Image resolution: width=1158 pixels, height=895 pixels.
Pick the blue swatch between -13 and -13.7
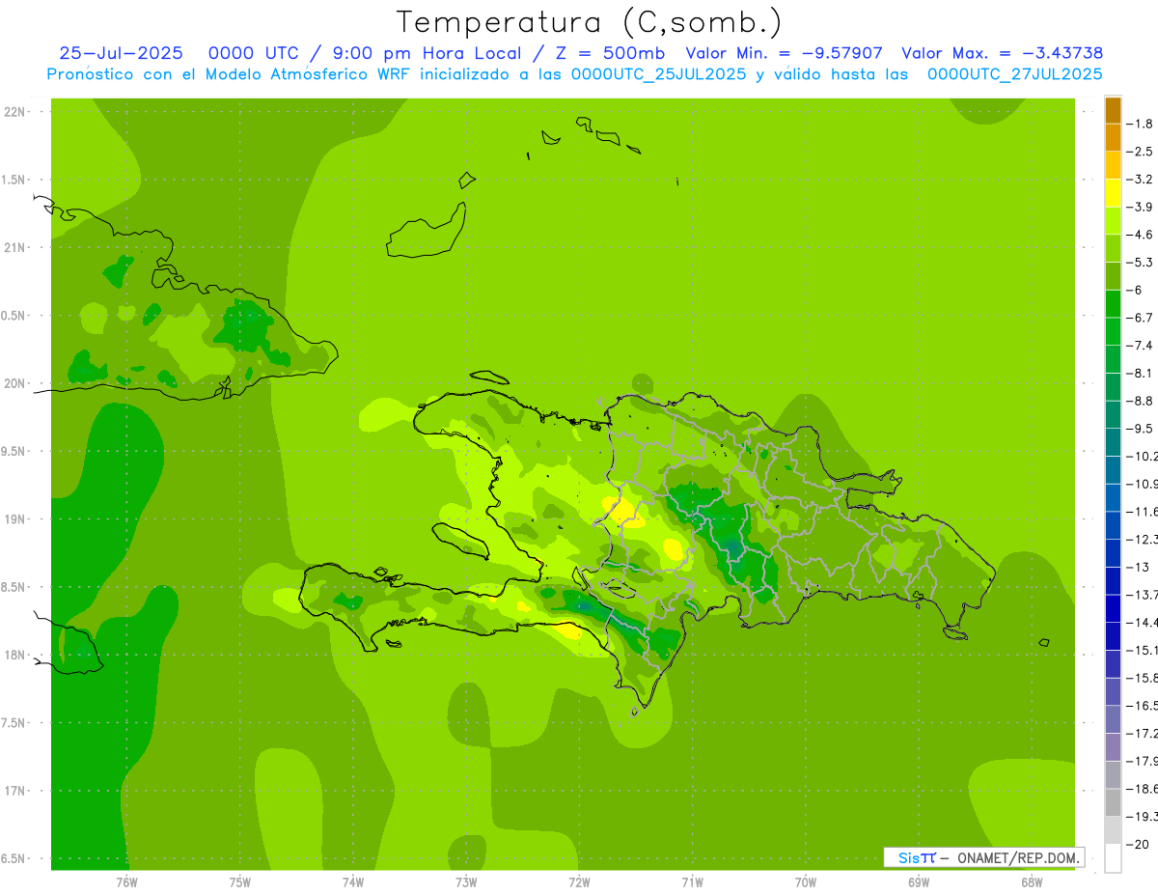click(1113, 580)
